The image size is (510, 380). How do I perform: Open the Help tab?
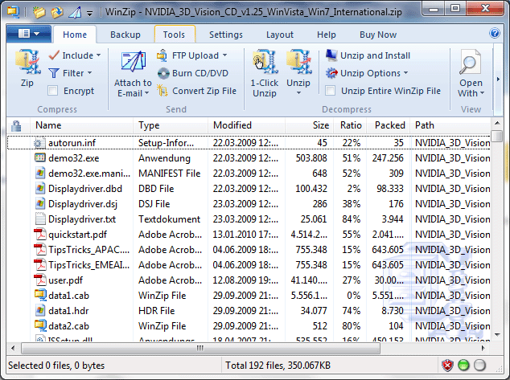tap(327, 35)
